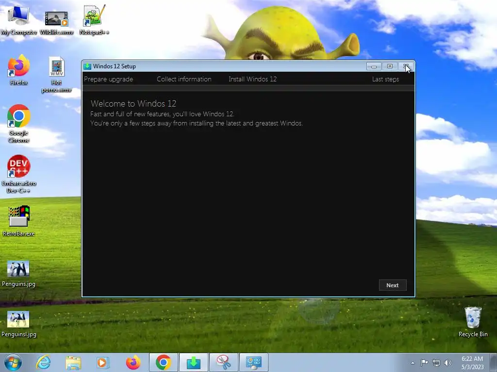The image size is (497, 372).
Task: Open Action Center flag icon
Action: 424,362
